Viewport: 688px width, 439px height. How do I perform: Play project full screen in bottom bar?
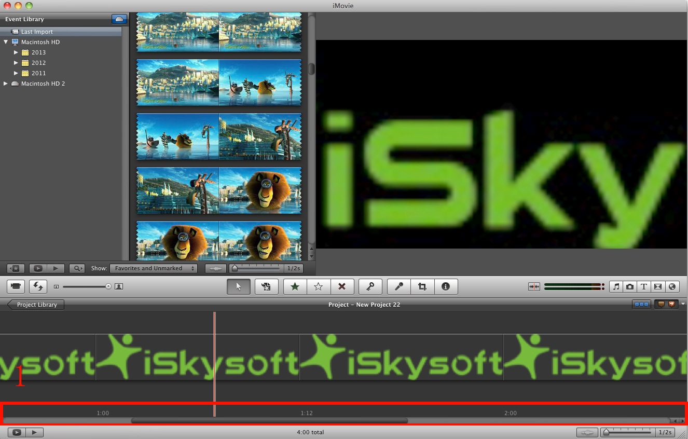coord(17,432)
